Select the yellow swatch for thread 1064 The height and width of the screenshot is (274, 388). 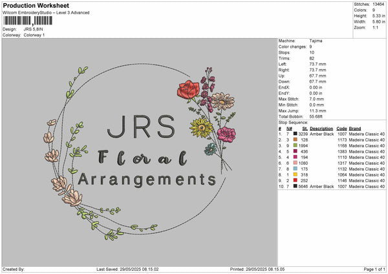(x=296, y=174)
